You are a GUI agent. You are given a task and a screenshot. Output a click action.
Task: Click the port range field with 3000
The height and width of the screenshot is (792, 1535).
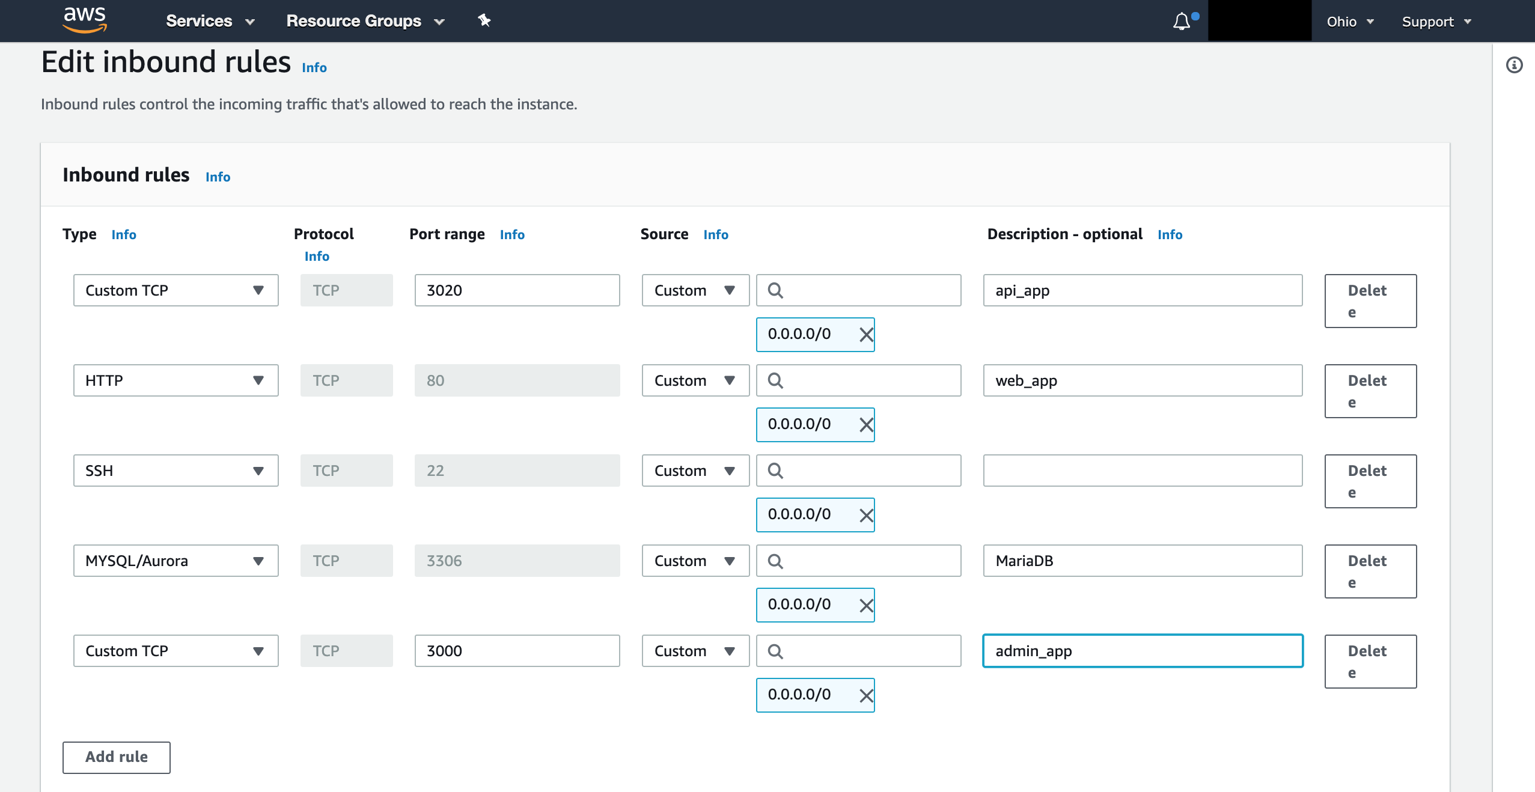click(x=517, y=651)
